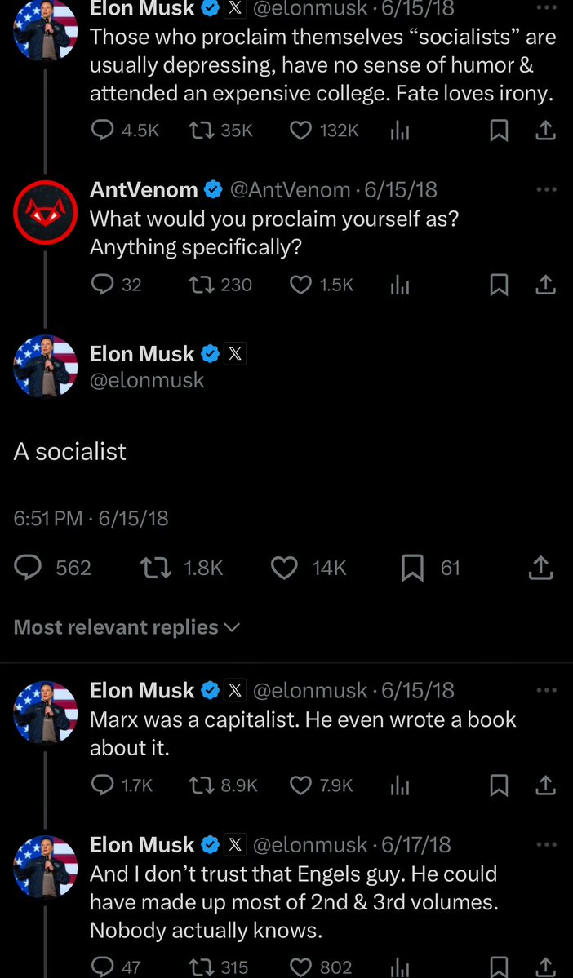Repost the main "A socialist" tweet
Screen dimensions: 573x978
pyautogui.click(x=156, y=568)
